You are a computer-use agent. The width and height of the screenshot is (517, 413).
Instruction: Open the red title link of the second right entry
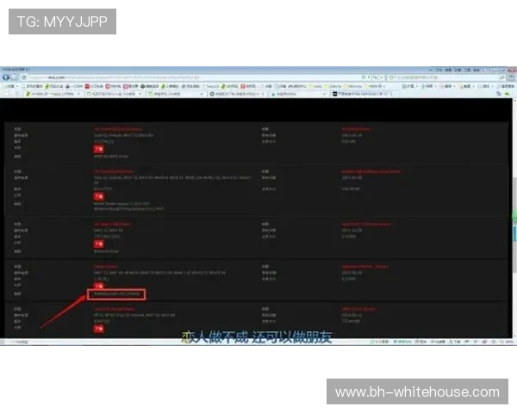tap(372, 171)
